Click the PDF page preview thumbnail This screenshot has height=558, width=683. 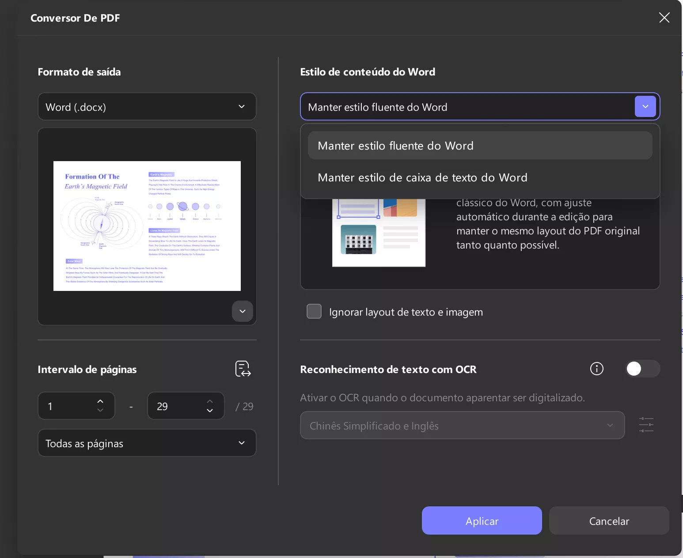pyautogui.click(x=147, y=226)
